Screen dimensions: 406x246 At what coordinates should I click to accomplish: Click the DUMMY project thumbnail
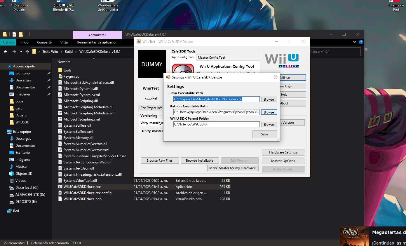tap(152, 64)
